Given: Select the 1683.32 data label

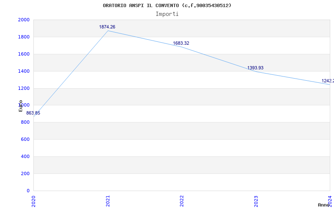Looking at the screenshot, I should (x=181, y=43).
